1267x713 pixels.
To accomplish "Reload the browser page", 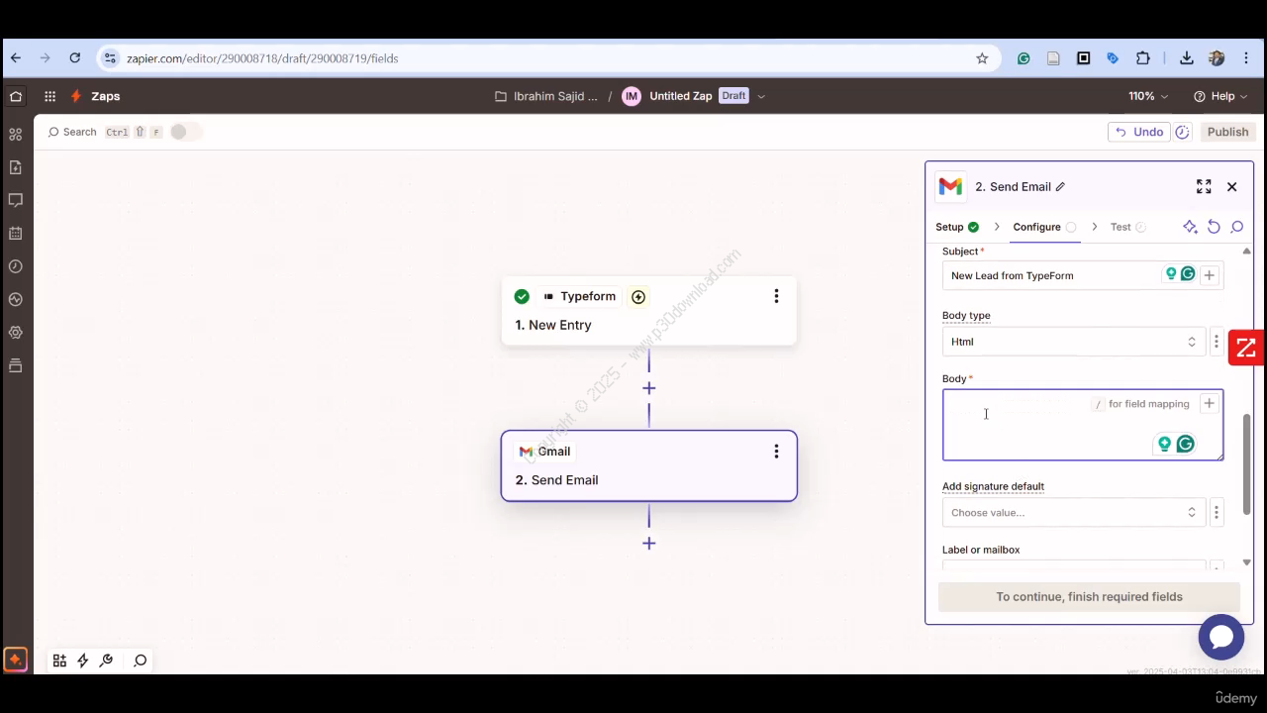I will click(x=74, y=58).
